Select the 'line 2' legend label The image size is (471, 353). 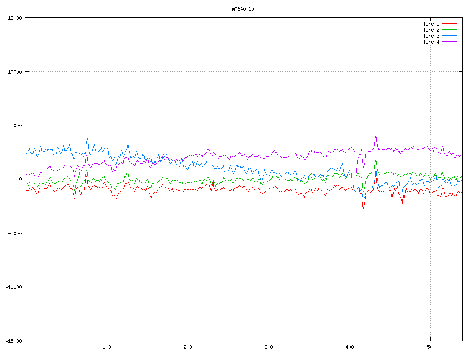point(431,30)
